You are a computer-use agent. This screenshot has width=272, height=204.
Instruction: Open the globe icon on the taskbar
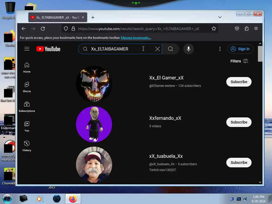click(57, 199)
